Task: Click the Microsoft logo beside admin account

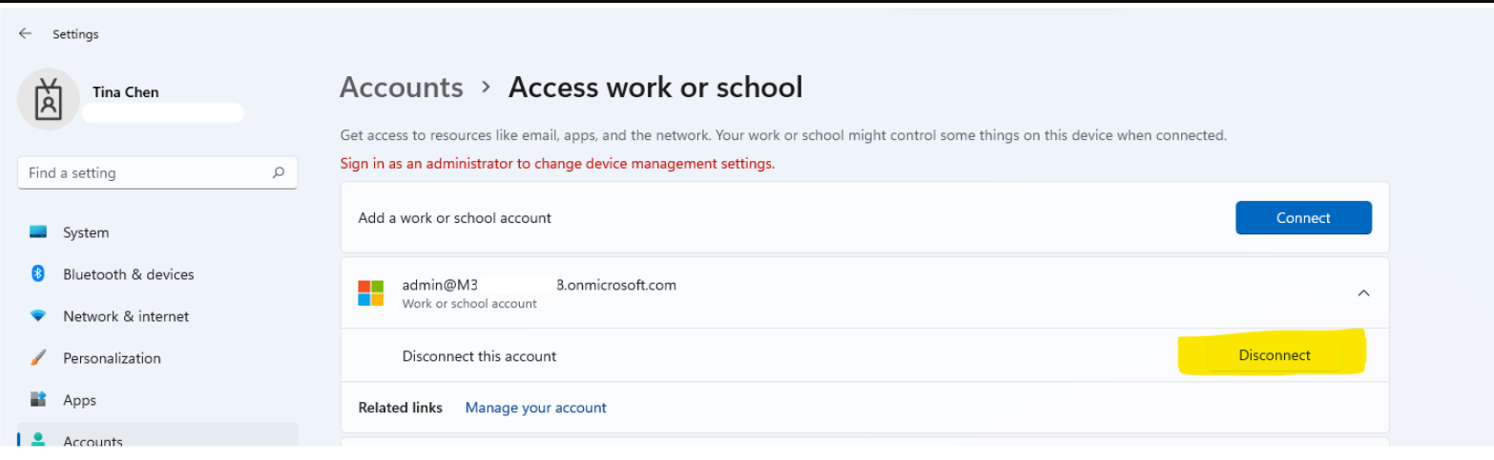Action: pyautogui.click(x=370, y=292)
